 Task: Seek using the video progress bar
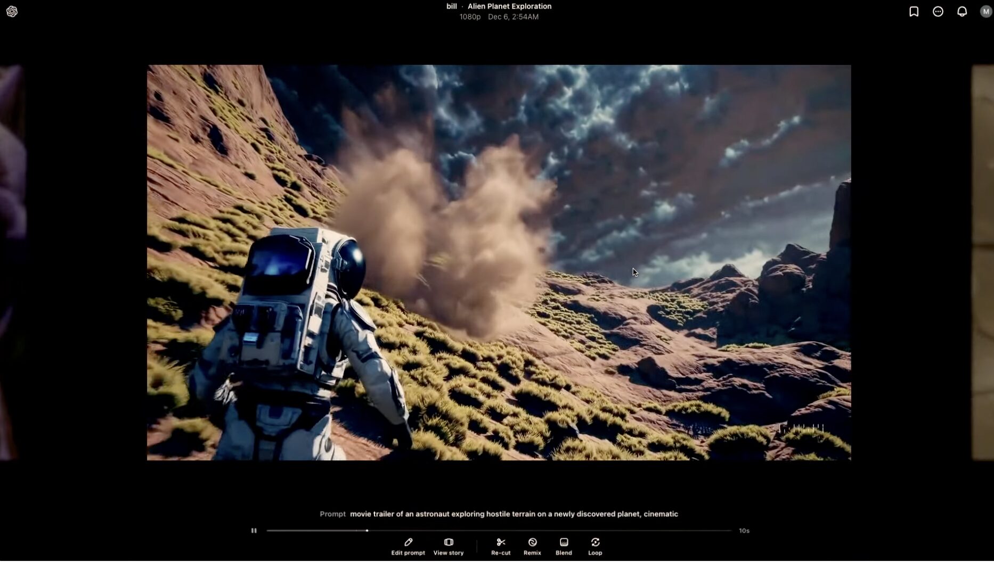499,531
